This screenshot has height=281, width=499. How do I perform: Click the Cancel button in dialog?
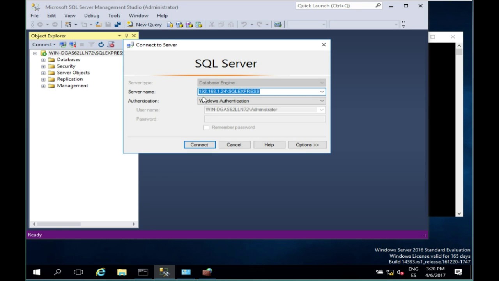(x=234, y=145)
